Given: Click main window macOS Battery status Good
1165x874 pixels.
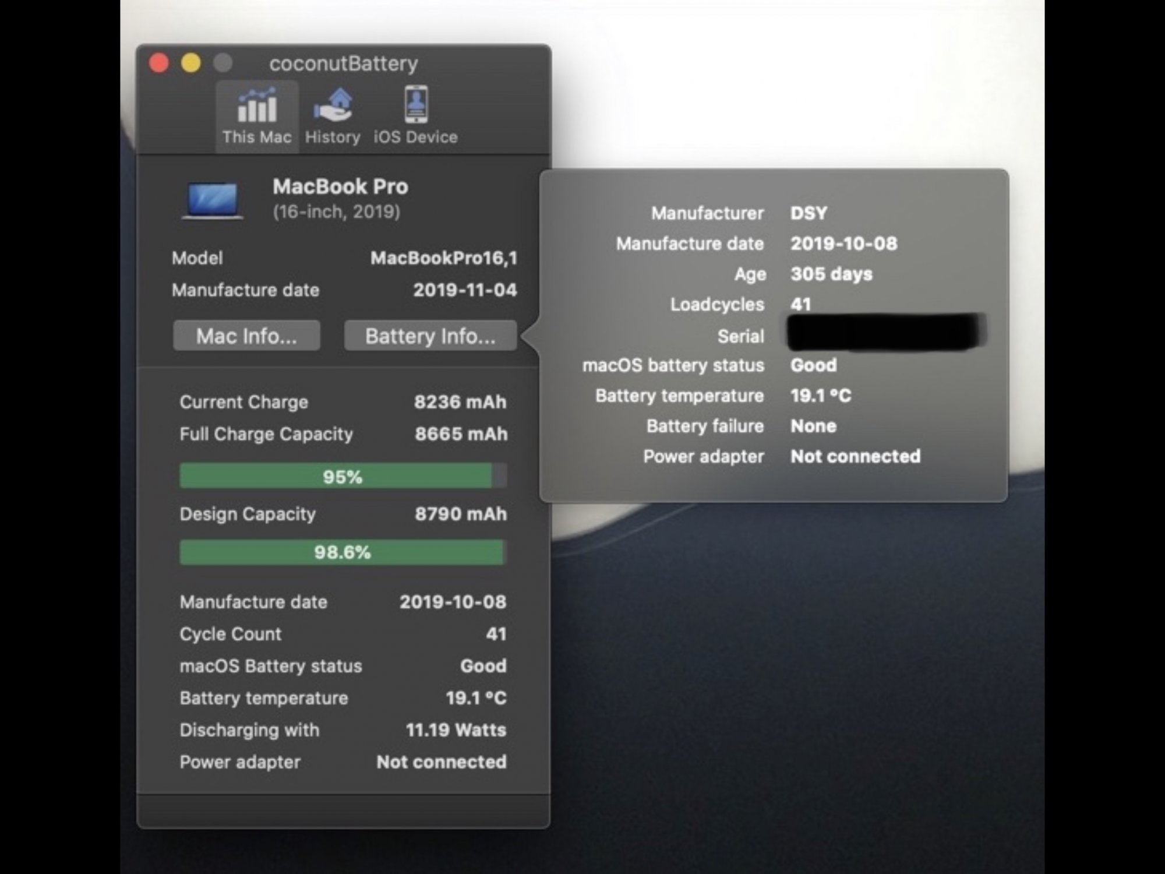Looking at the screenshot, I should (483, 666).
